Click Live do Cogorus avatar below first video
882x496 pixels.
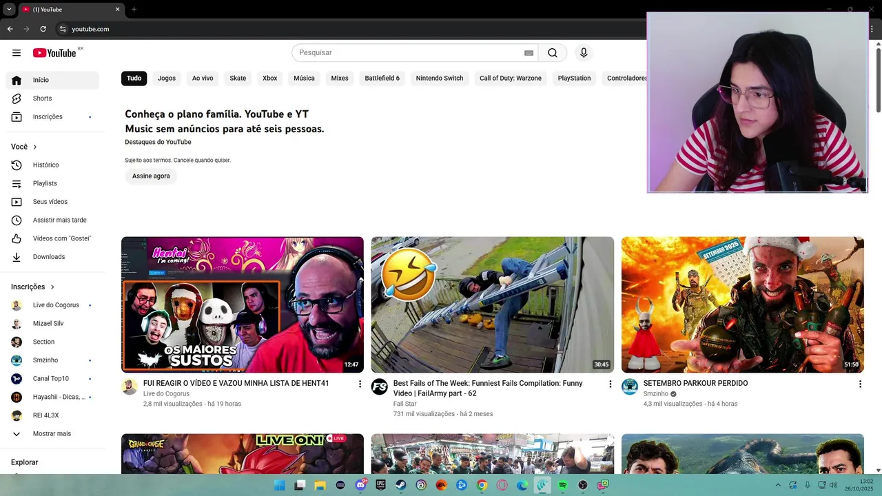(x=130, y=386)
